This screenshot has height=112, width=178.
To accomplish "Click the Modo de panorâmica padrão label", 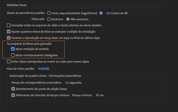I will [x=26, y=13].
